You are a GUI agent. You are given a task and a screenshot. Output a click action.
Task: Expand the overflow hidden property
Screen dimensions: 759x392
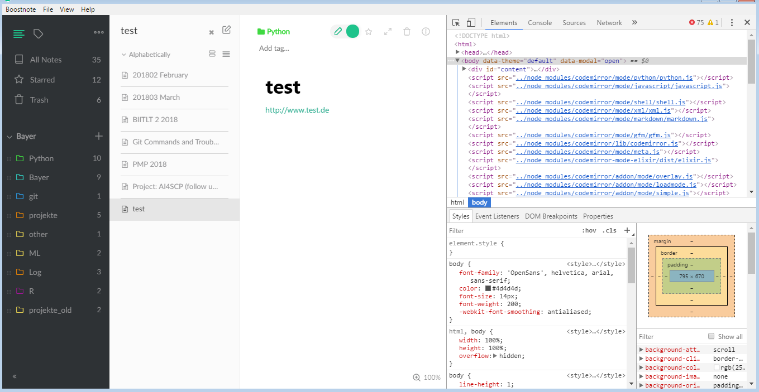pyautogui.click(x=495, y=356)
